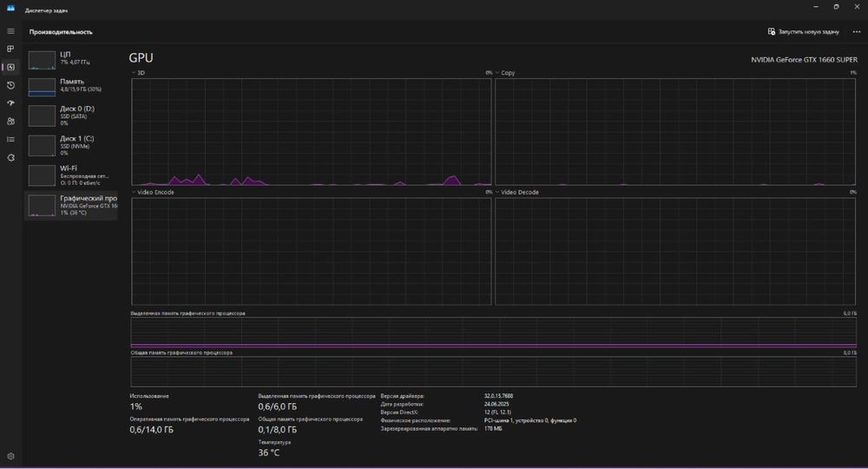Screen dimensions: 868x469
Task: Click DirectX version 12 (FL 12.1) value
Action: pyautogui.click(x=497, y=413)
